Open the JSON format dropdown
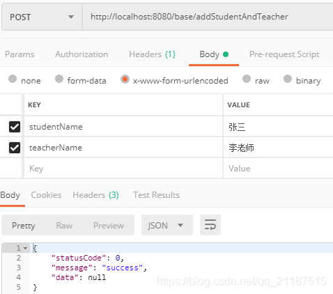The image size is (333, 294). click(167, 225)
